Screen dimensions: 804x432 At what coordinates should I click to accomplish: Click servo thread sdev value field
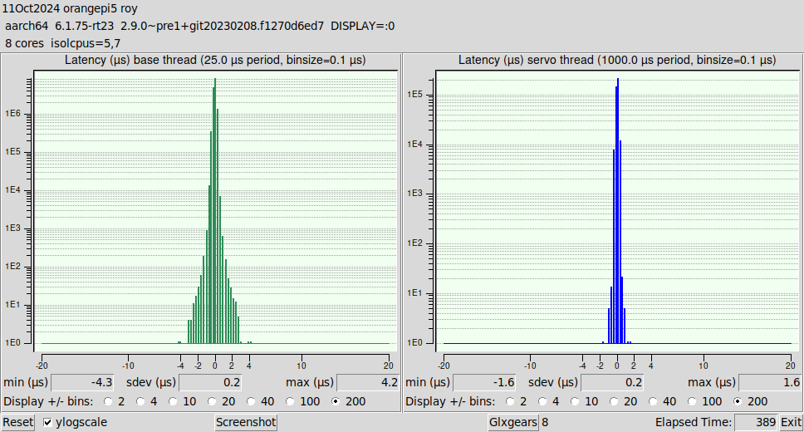[611, 382]
